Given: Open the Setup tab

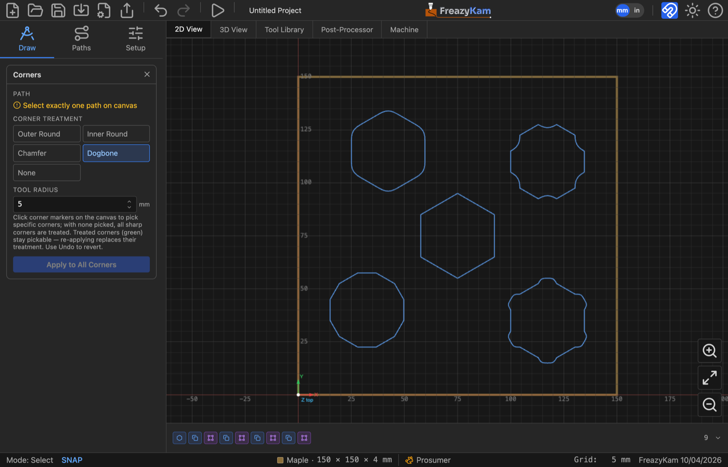Looking at the screenshot, I should point(136,39).
